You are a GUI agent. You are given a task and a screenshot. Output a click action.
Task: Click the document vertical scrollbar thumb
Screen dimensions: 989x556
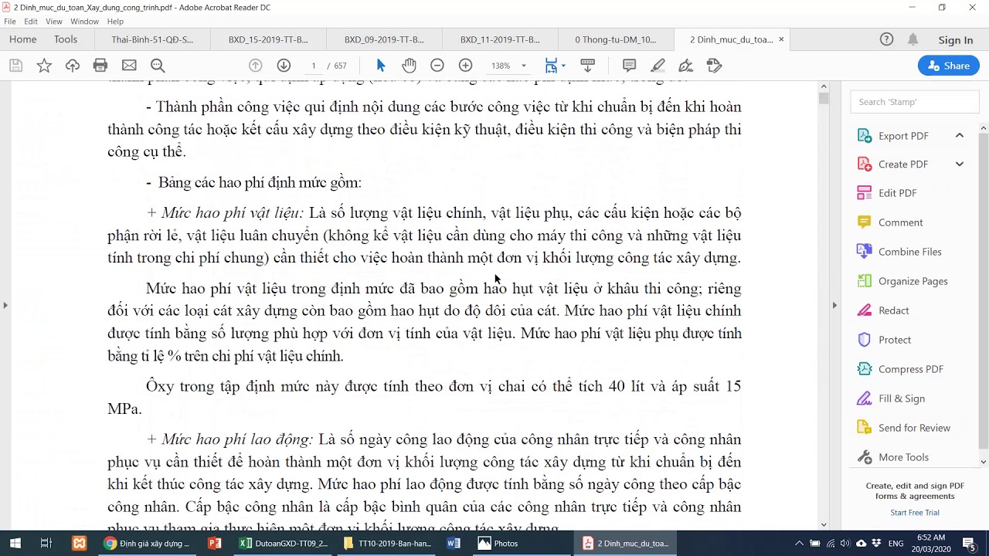point(824,98)
